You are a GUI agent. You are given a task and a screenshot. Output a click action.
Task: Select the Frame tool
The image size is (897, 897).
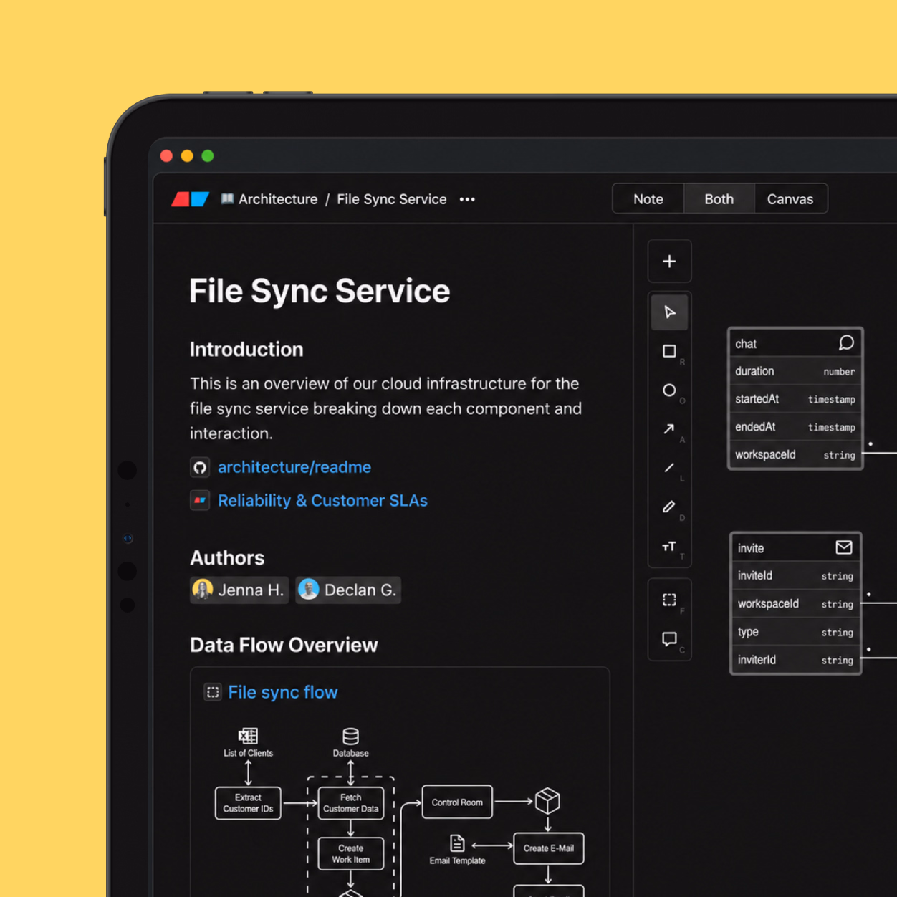pyautogui.click(x=669, y=600)
